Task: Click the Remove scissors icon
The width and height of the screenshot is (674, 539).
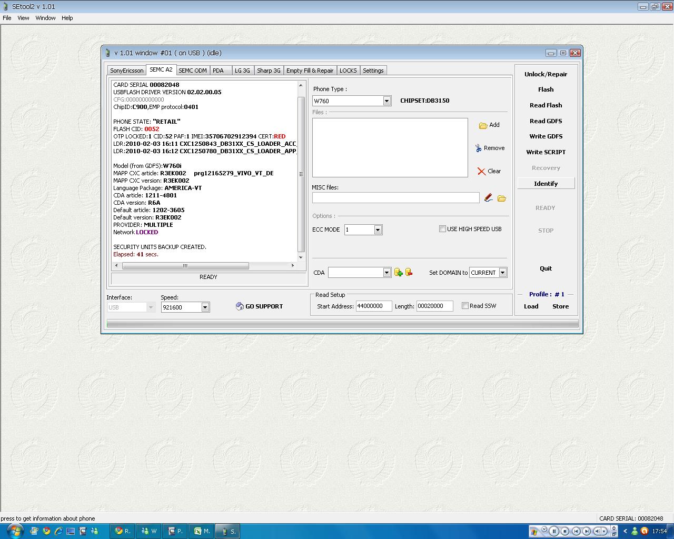Action: 478,148
